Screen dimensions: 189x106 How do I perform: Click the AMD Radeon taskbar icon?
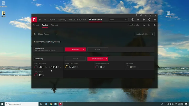(x=60, y=104)
